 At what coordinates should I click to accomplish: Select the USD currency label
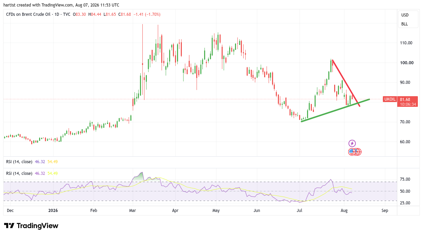tap(405, 15)
